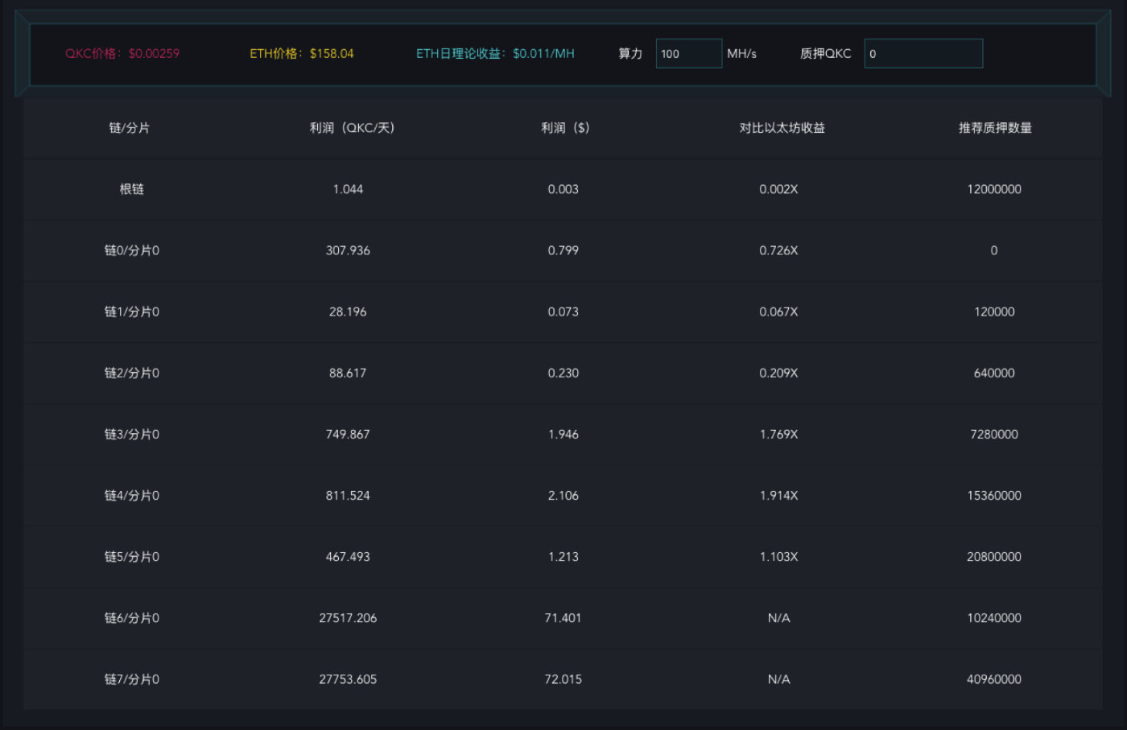Select the 链7/分片0 row label

point(132,679)
